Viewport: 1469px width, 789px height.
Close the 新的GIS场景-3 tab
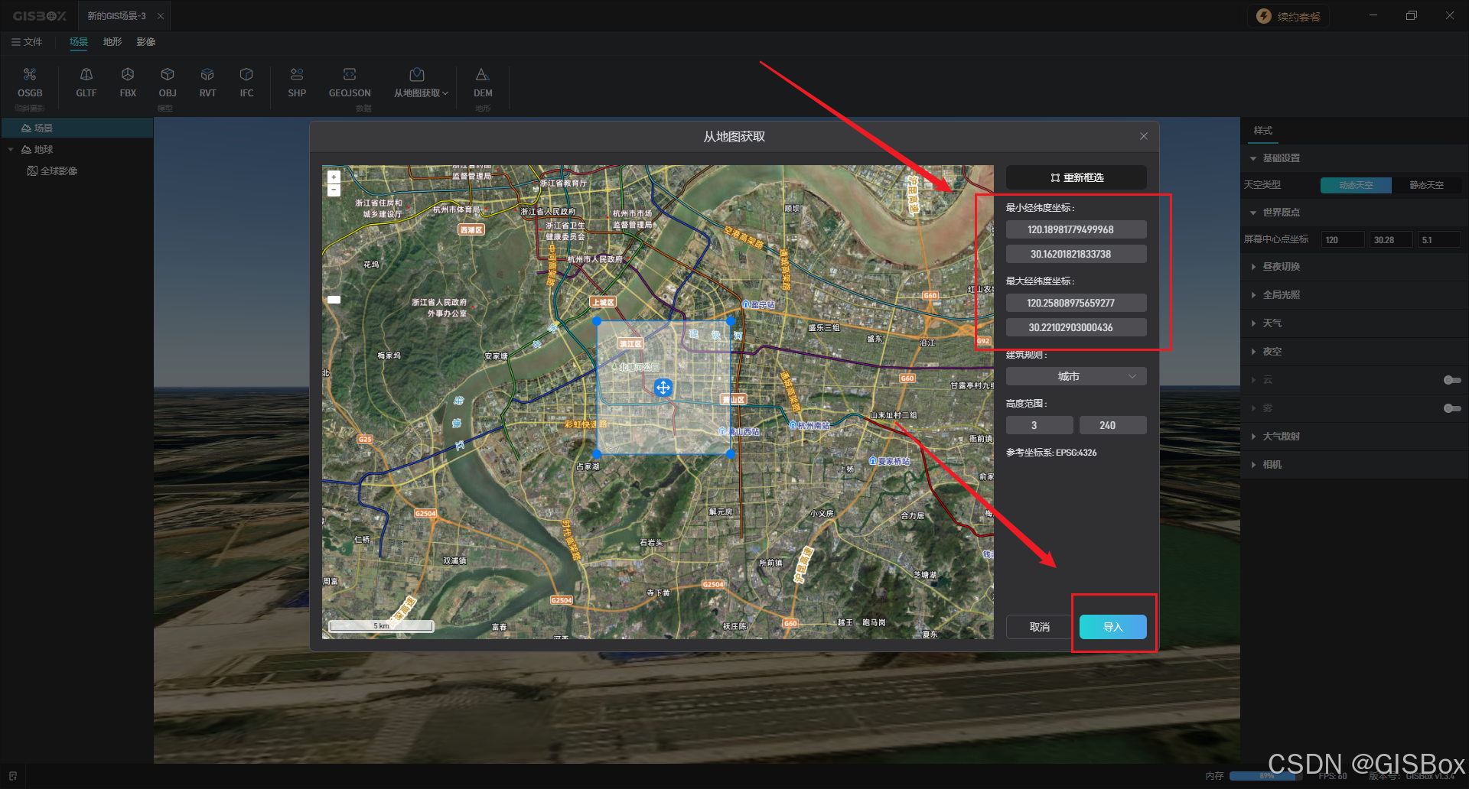[x=160, y=16]
